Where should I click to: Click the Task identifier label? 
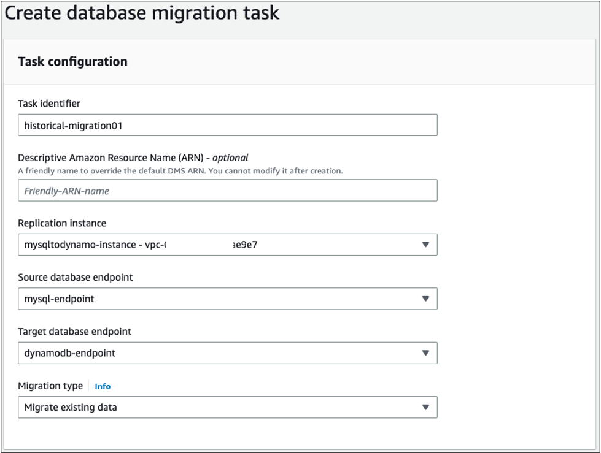click(49, 104)
